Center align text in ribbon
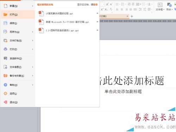Screen dimensions: 176x132 pos(122,10)
